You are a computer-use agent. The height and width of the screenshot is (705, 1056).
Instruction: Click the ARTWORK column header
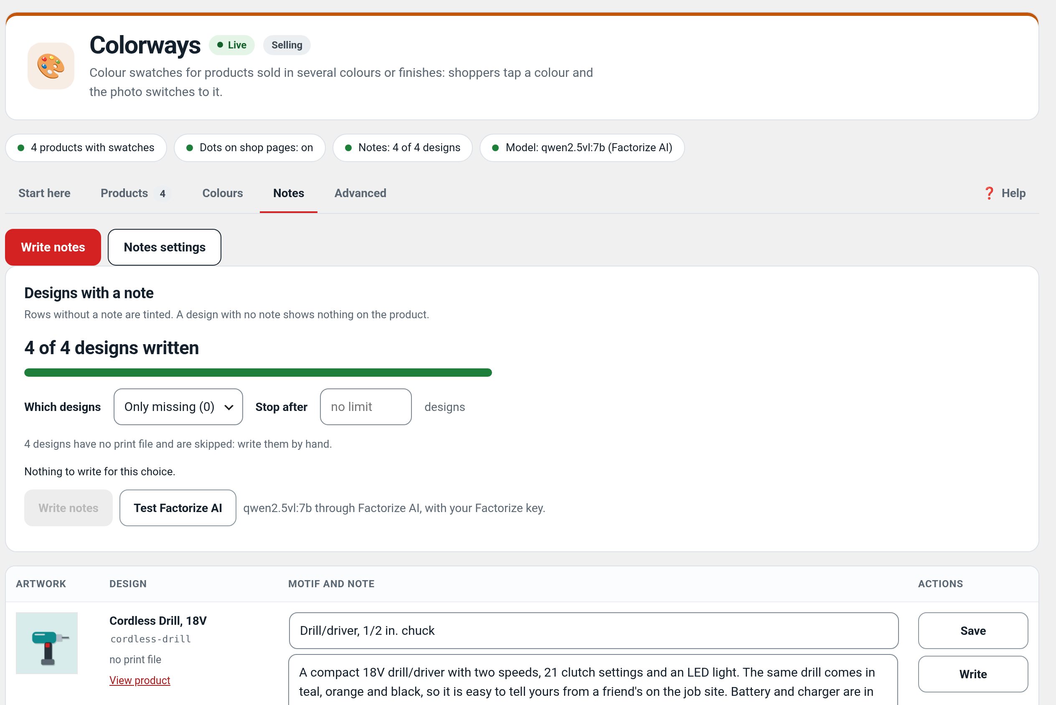pos(41,583)
